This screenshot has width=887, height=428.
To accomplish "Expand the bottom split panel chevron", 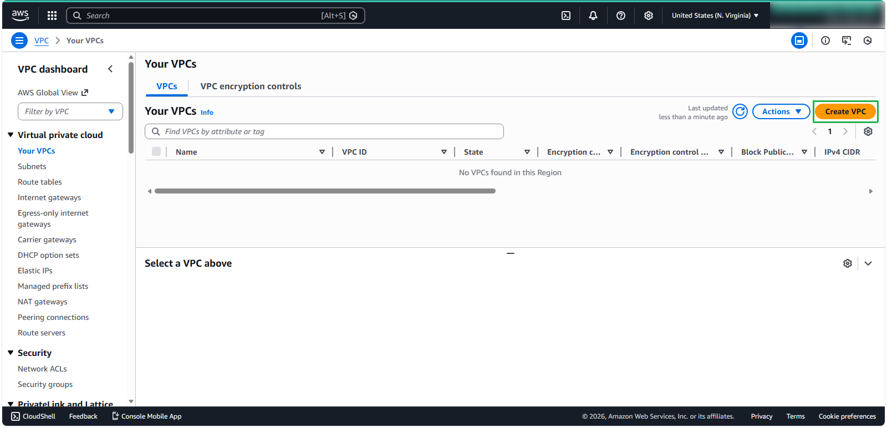I will [x=868, y=263].
